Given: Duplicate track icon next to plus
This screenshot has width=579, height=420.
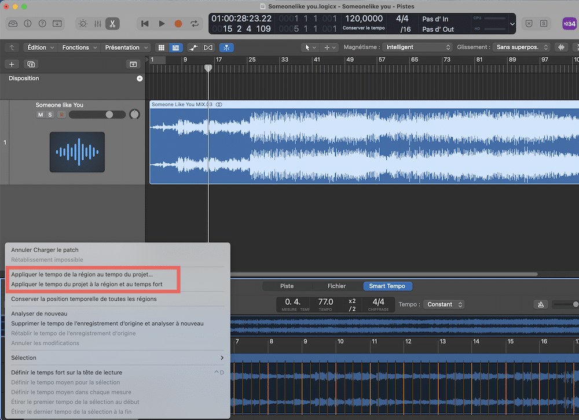Looking at the screenshot, I should [x=31, y=64].
